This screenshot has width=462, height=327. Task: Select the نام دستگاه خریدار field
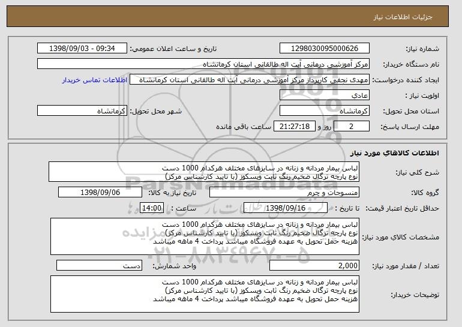[x=203, y=64]
